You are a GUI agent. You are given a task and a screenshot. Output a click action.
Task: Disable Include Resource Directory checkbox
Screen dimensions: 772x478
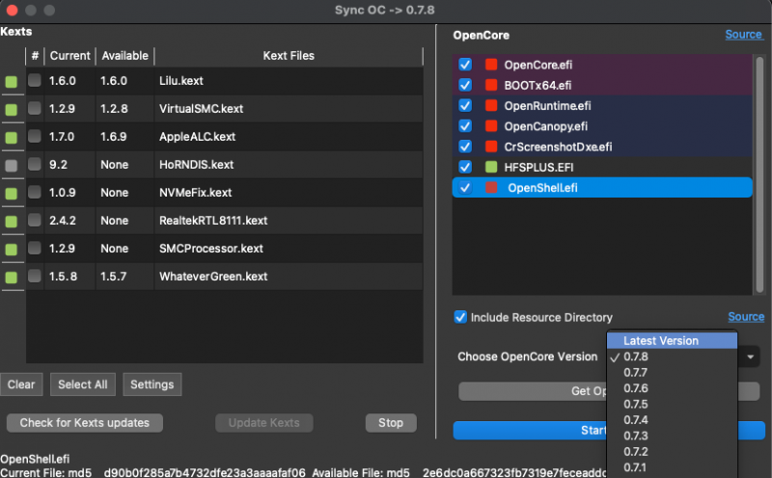pyautogui.click(x=460, y=317)
